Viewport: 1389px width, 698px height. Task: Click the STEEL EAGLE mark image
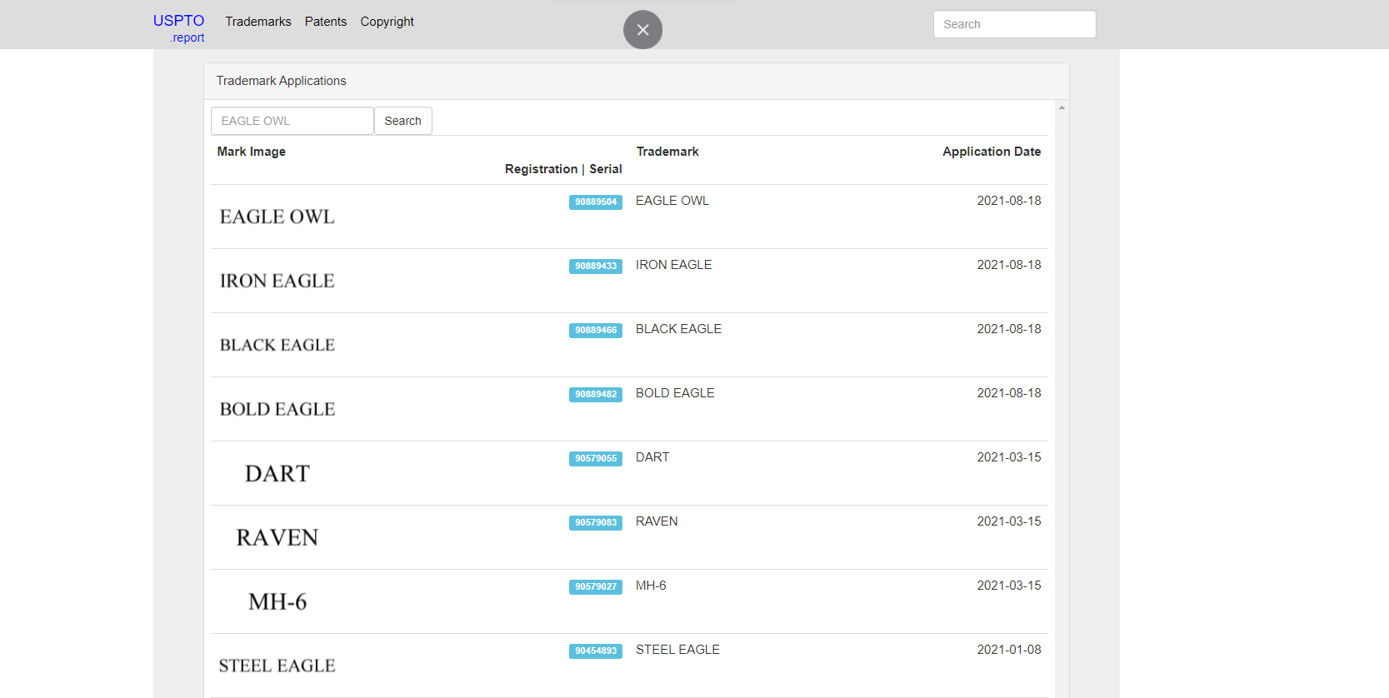(x=277, y=666)
